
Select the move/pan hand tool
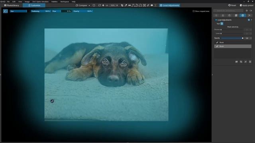point(103,5)
